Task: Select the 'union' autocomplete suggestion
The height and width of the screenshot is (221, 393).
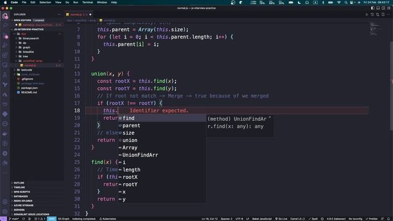Action: pos(162,141)
